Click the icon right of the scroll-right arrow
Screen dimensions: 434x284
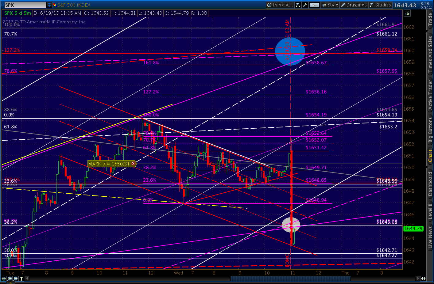[423, 278]
